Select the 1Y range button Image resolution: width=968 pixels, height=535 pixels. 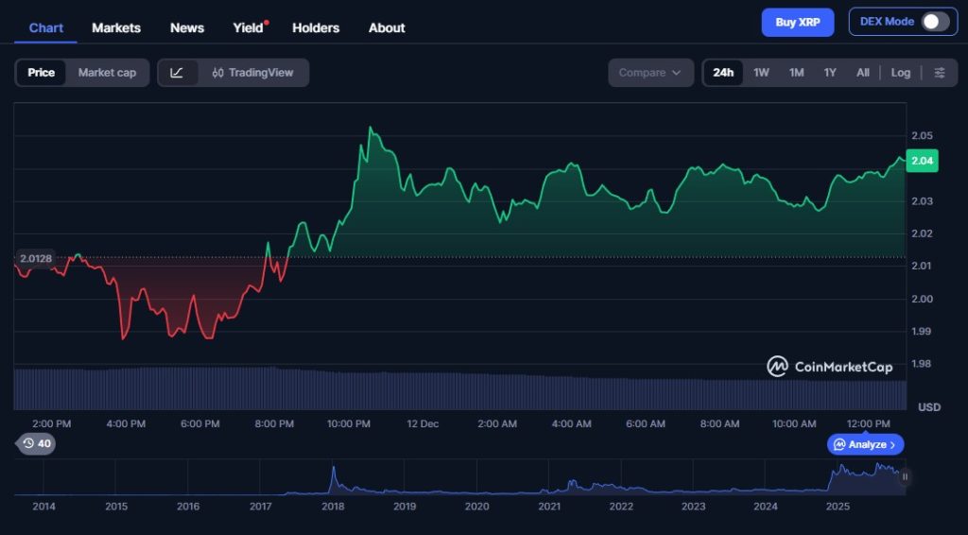click(x=830, y=73)
